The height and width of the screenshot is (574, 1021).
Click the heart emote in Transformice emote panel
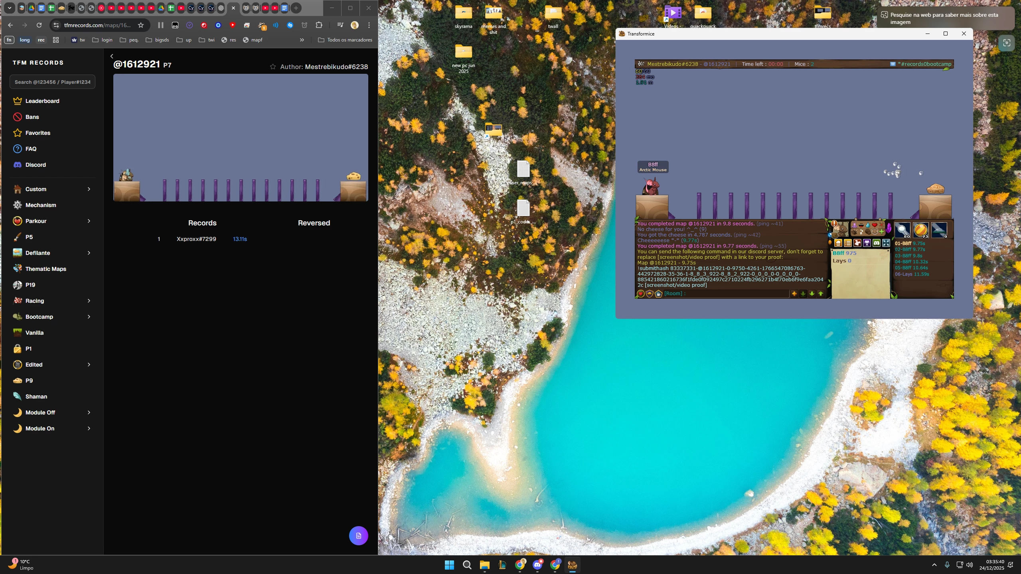(875, 225)
